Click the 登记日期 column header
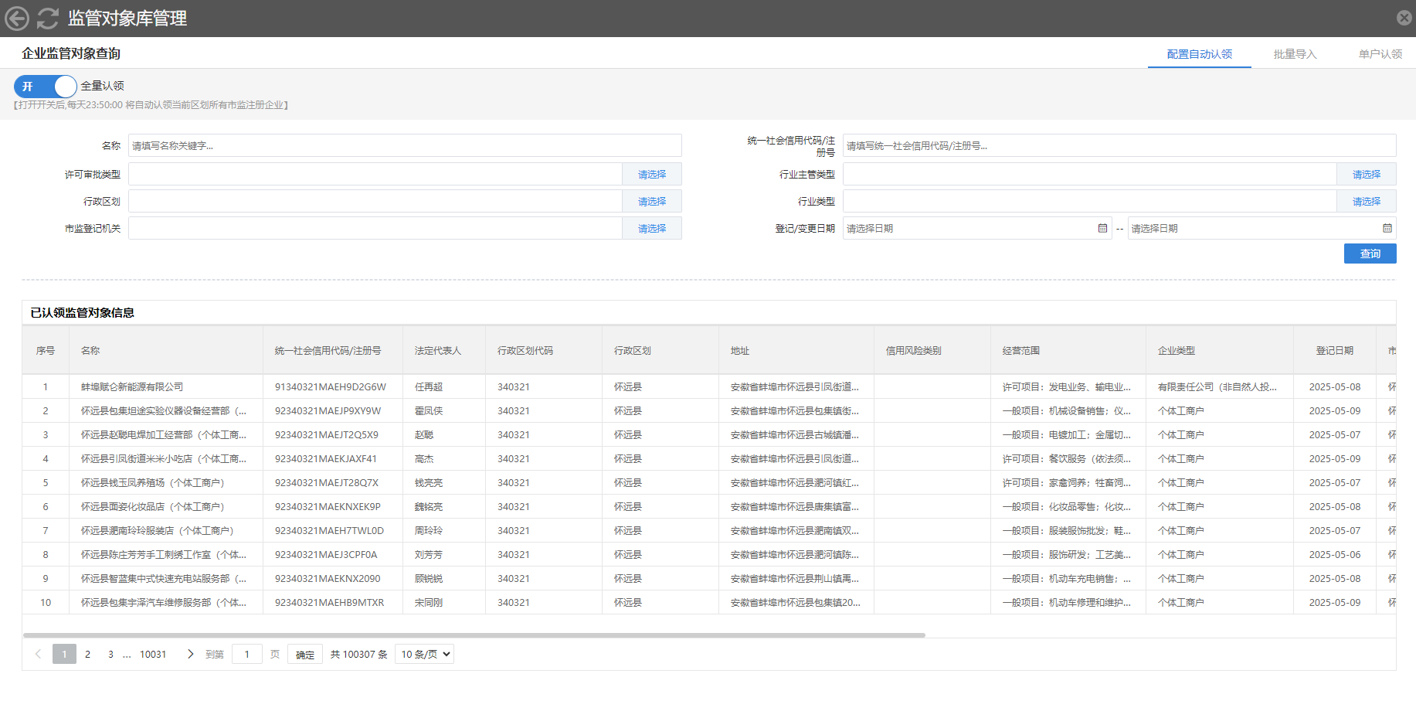The height and width of the screenshot is (701, 1416). coord(1335,350)
